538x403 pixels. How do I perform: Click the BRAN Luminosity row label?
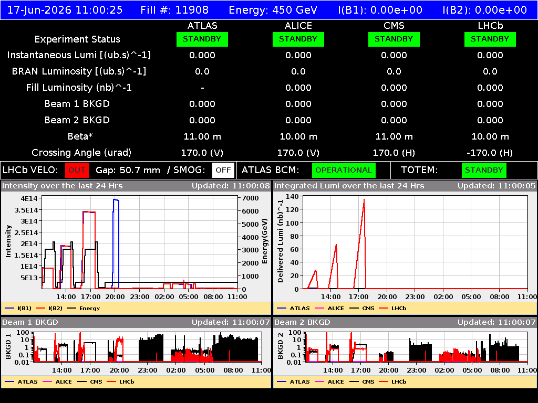tap(79, 71)
